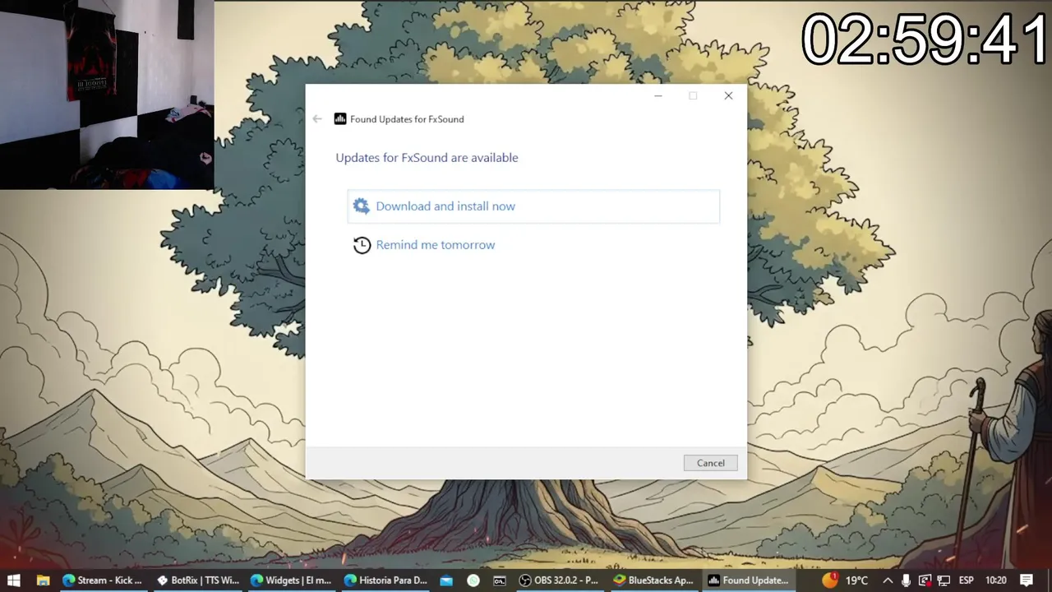Click the Cancel button in update dialog
This screenshot has width=1052, height=592.
coord(710,463)
